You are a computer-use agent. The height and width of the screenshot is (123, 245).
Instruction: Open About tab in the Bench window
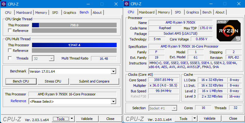tap(97, 13)
